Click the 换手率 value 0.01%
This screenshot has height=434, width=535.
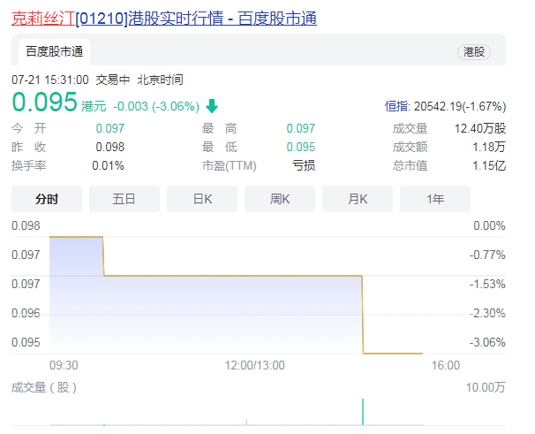[108, 166]
